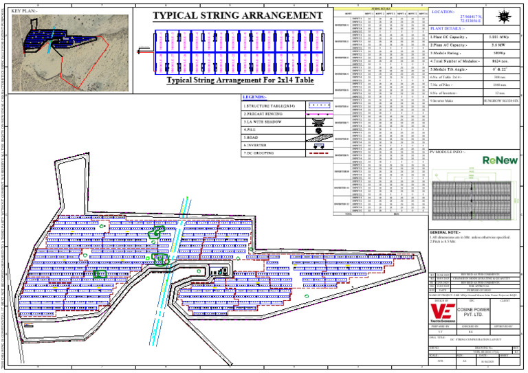Click the road hatch legend symbol

click(319, 137)
